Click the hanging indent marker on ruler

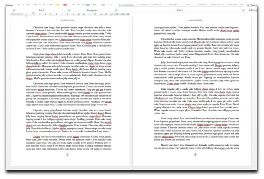[x=26, y=15]
